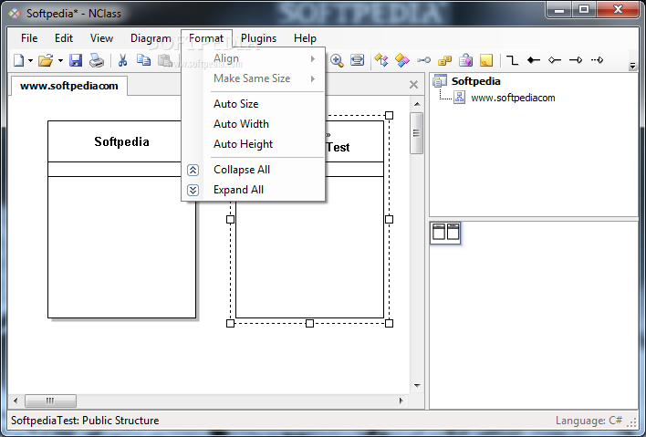
Task: Click the Copy icon
Action: (143, 60)
